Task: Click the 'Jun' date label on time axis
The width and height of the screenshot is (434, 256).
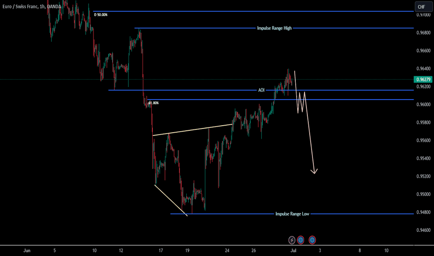Action: tap(27, 250)
